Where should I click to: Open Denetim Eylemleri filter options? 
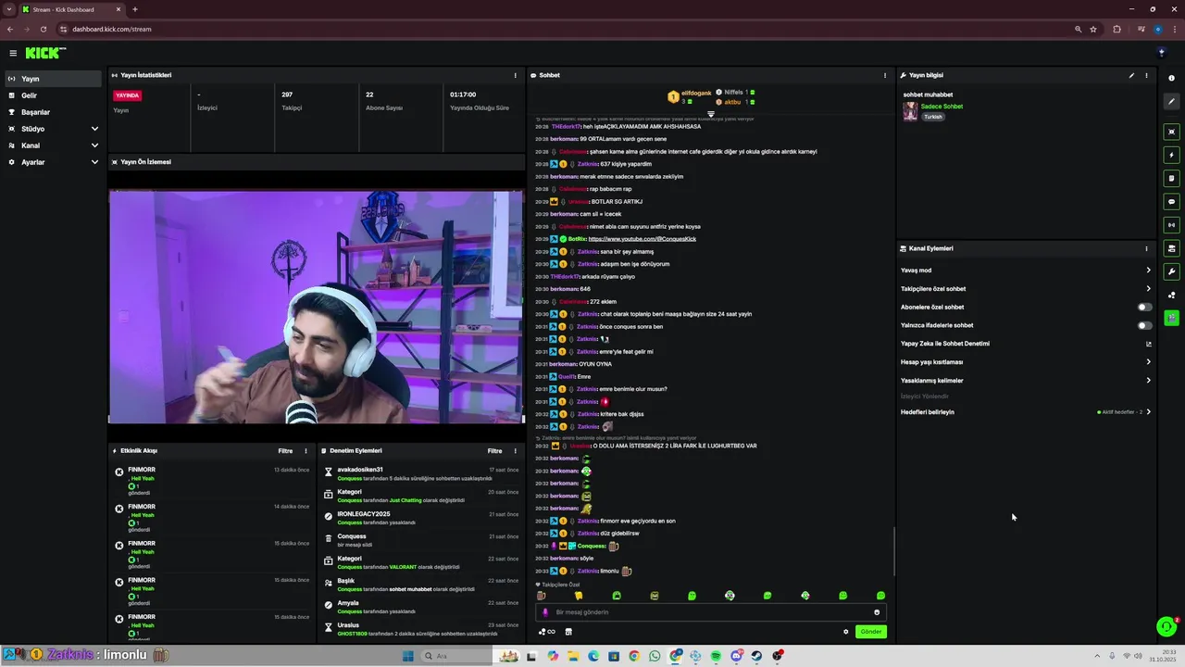495,451
